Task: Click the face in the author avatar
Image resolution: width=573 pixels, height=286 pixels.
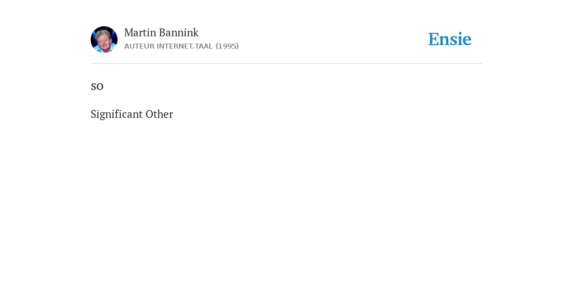Action: point(103,39)
